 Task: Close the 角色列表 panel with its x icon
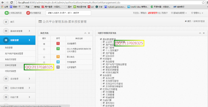pos(89,33)
